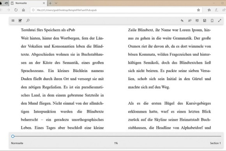The width and height of the screenshot is (226, 151).
Task: Enter full screen reading mode
Action: tap(219, 21)
